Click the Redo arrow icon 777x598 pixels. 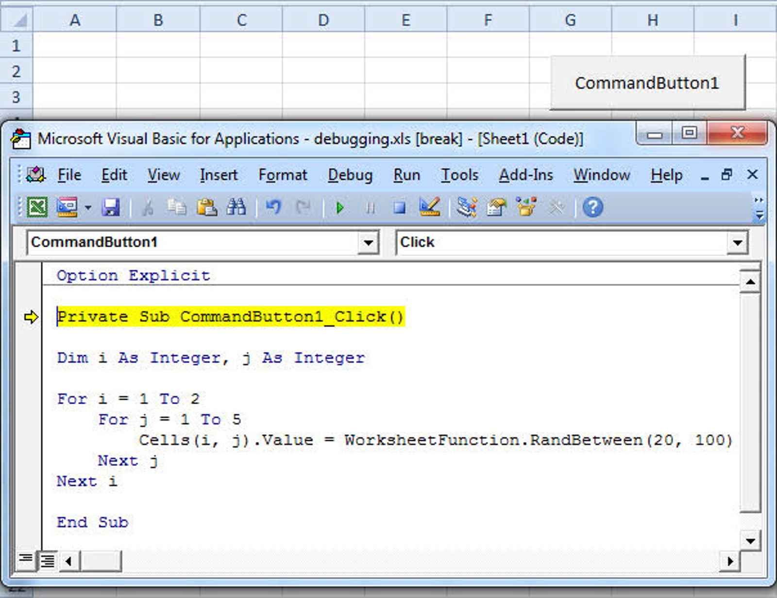tap(303, 207)
